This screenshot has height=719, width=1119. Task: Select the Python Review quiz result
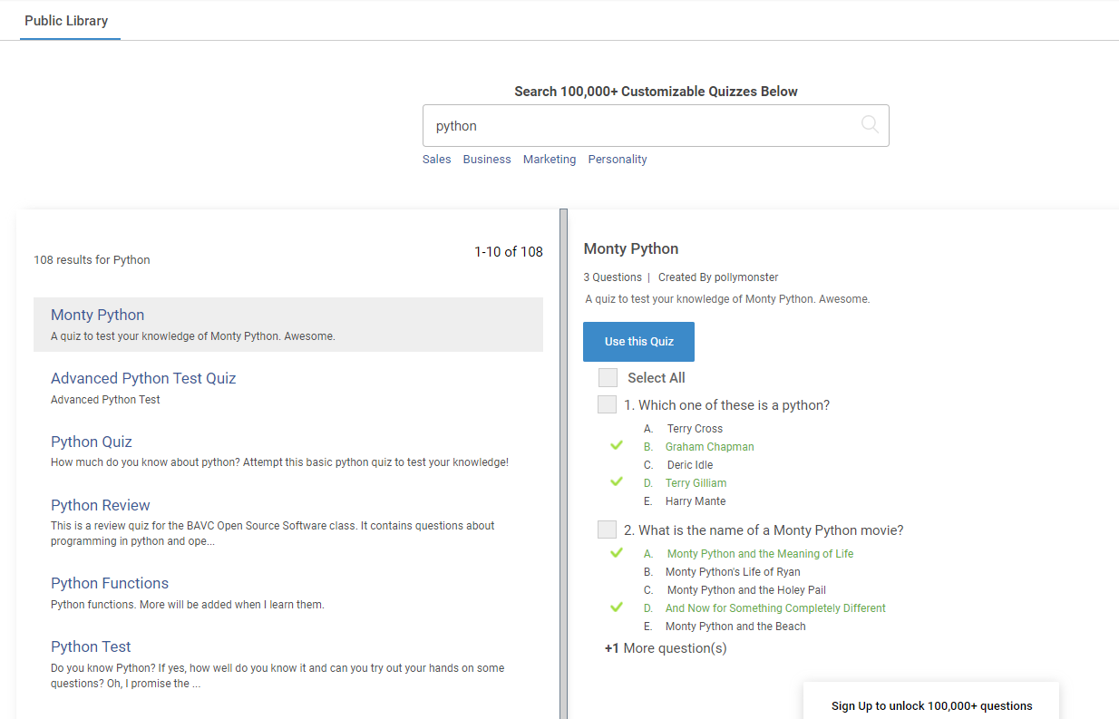(x=101, y=505)
